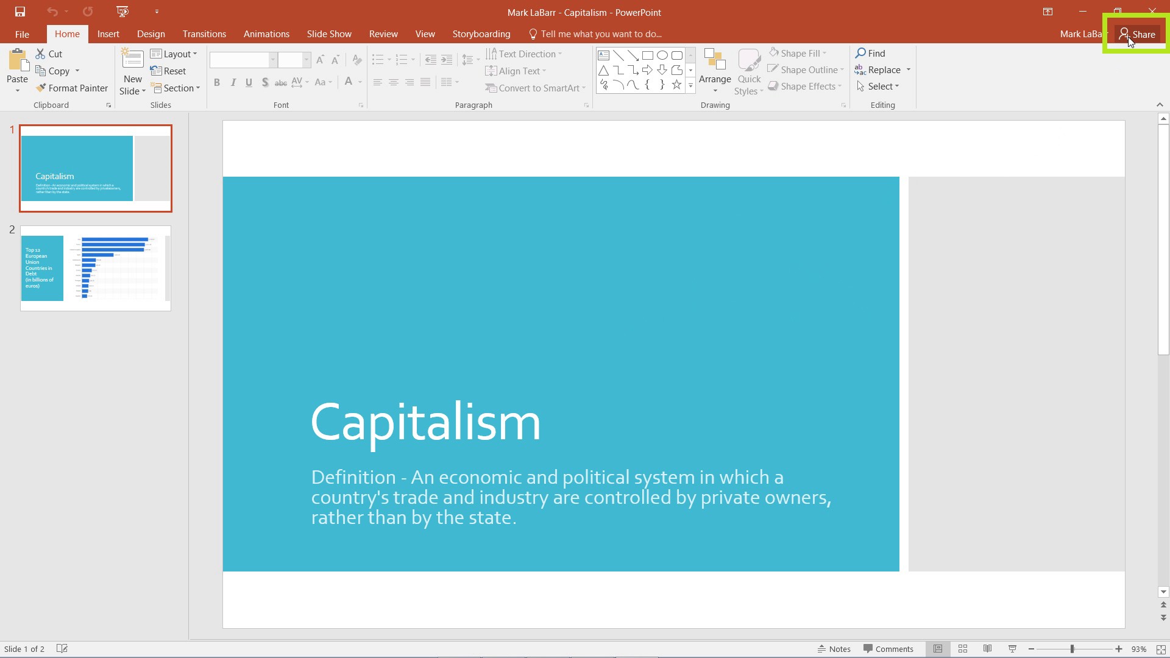Open the Slide Show tab

click(x=330, y=34)
